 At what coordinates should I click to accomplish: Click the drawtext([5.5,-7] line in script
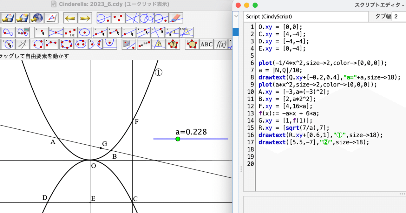[x=314, y=142]
